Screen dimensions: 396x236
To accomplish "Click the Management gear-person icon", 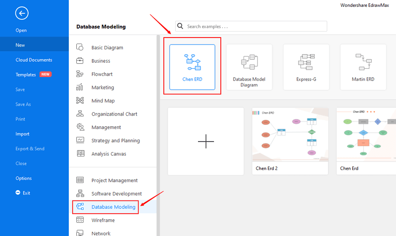I will coord(80,127).
